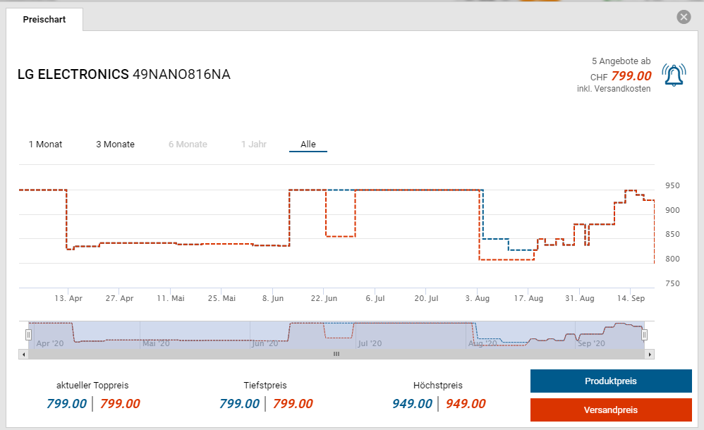This screenshot has width=704, height=430.
Task: Click the '800' y-axis label
Action: click(672, 259)
